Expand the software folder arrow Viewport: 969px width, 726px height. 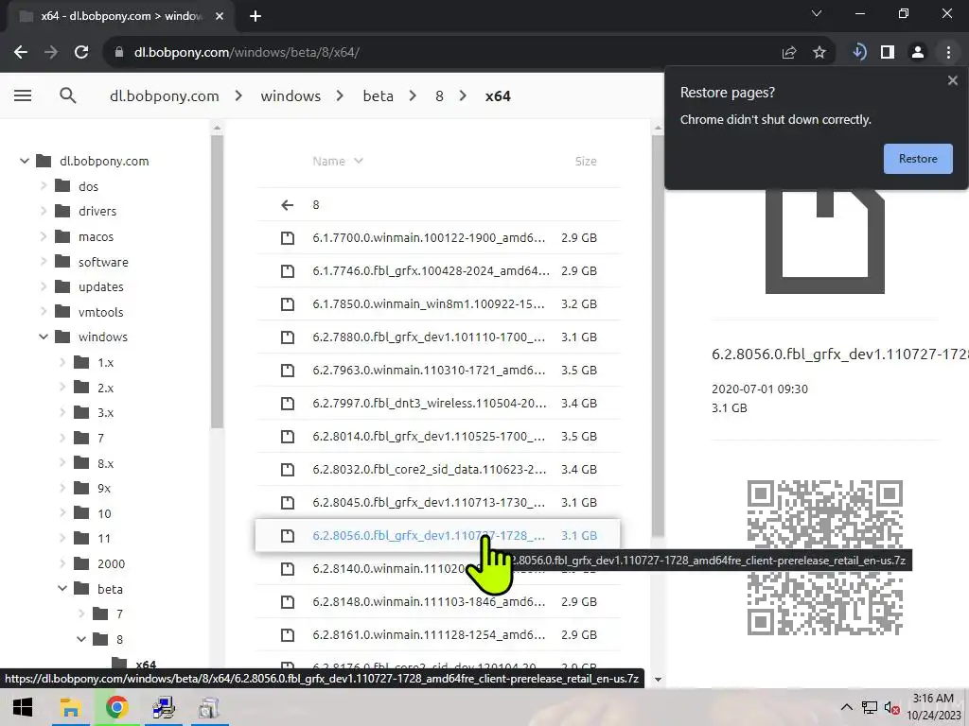point(44,262)
